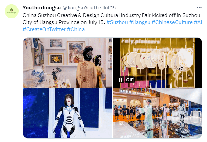Open the humanoid robot photo
The image size is (207, 142).
(67, 113)
